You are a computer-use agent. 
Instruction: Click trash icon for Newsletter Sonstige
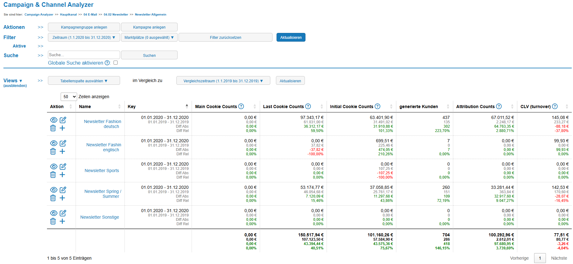pyautogui.click(x=53, y=221)
